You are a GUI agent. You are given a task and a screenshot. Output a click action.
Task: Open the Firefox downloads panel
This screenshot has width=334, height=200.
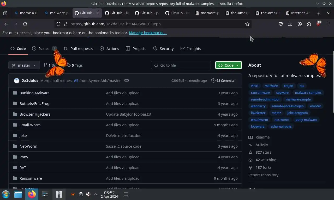click(x=290, y=24)
